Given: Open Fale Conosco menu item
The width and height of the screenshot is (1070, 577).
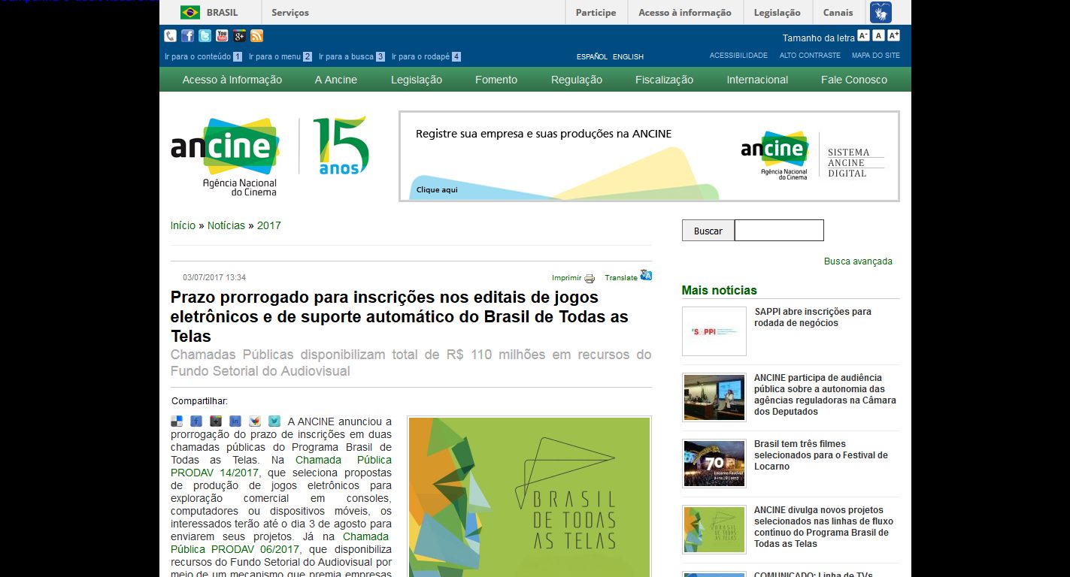Looking at the screenshot, I should point(854,80).
